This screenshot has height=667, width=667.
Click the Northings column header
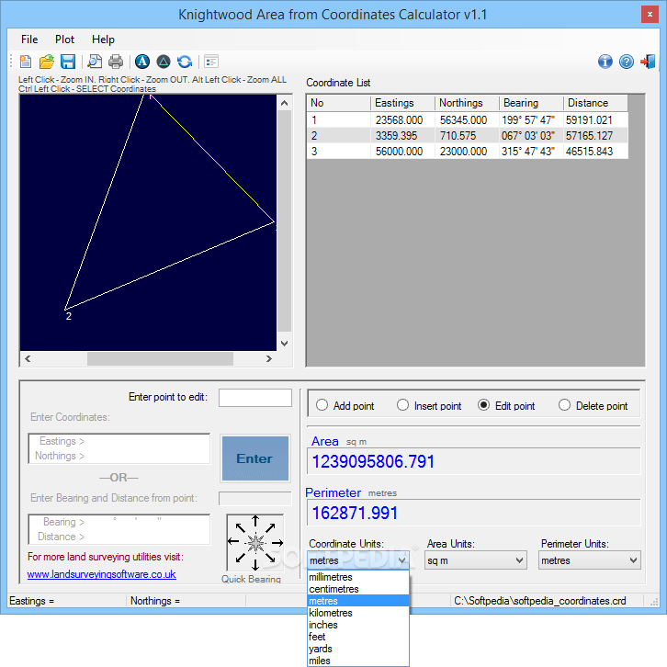pos(467,103)
